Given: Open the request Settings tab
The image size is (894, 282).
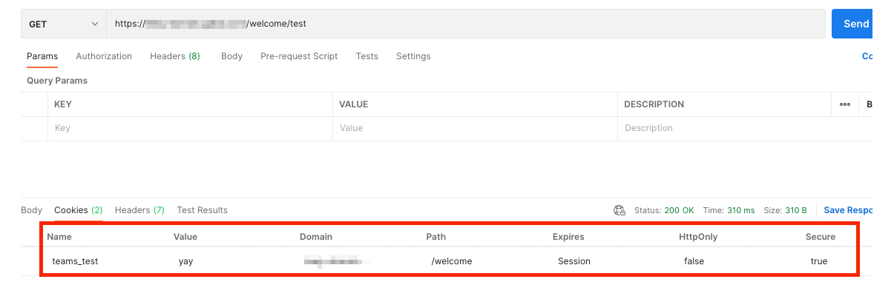Looking at the screenshot, I should coord(413,56).
